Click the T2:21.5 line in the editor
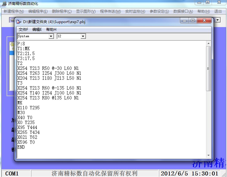 click(26, 54)
